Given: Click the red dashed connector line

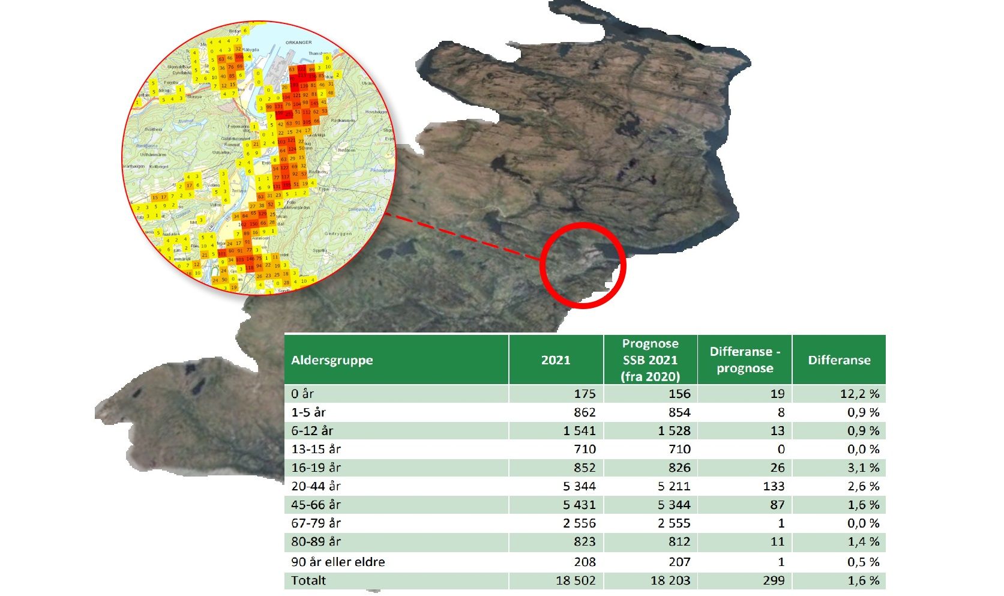Looking at the screenshot, I should click(x=462, y=236).
